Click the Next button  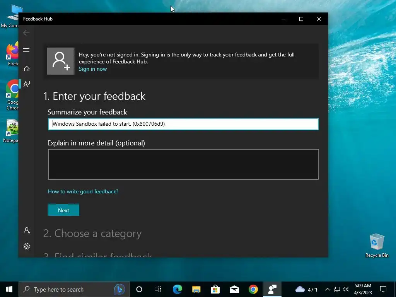click(64, 210)
